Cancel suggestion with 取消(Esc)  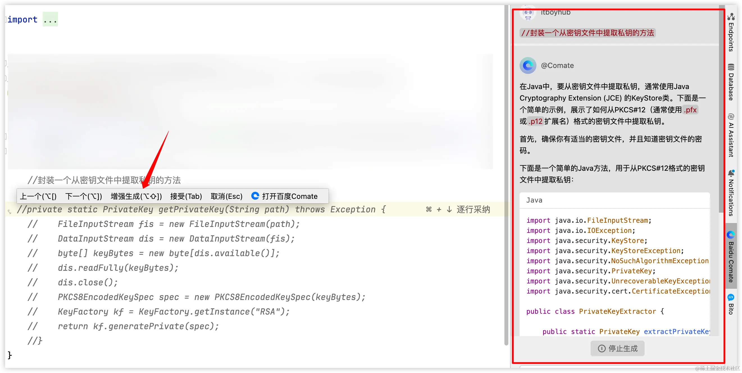226,196
